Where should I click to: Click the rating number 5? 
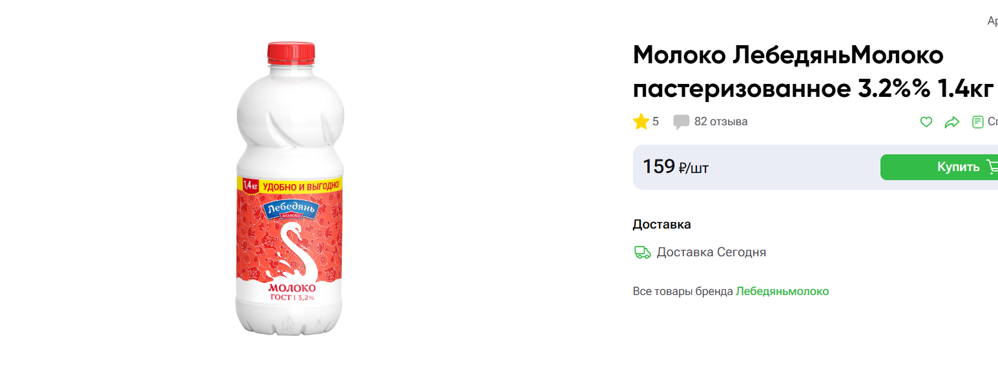click(656, 121)
